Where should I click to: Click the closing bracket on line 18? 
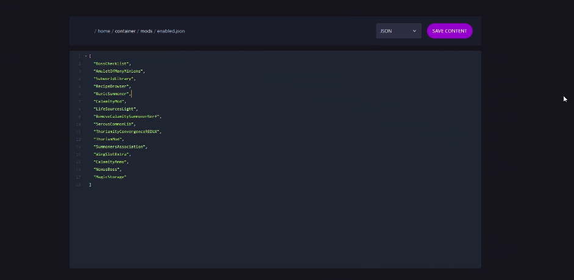coord(90,184)
